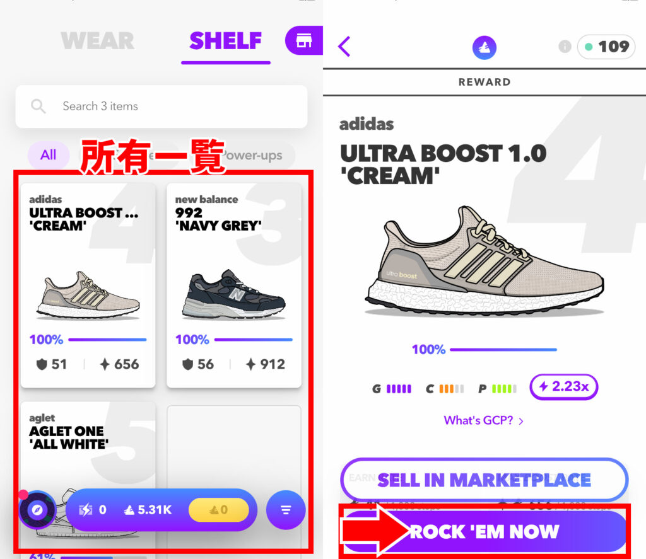Screen dimensions: 646x559
Task: Open the round purple filter menu button
Action: (x=286, y=510)
